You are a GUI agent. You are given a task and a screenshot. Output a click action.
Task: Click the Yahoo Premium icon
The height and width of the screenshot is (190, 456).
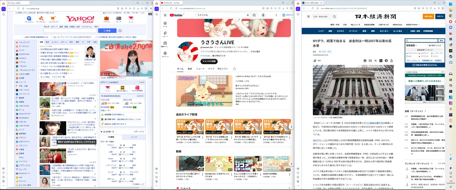tap(29, 19)
